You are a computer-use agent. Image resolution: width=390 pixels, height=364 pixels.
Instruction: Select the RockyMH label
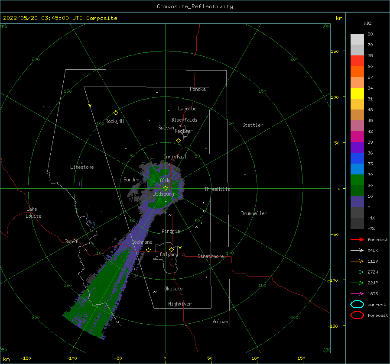click(x=114, y=121)
